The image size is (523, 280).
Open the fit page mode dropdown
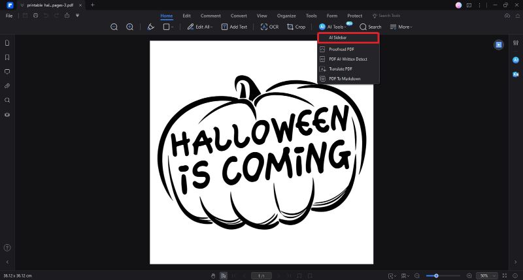point(392,275)
